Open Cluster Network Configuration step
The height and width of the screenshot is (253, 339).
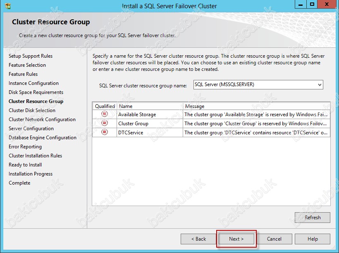[x=42, y=119]
